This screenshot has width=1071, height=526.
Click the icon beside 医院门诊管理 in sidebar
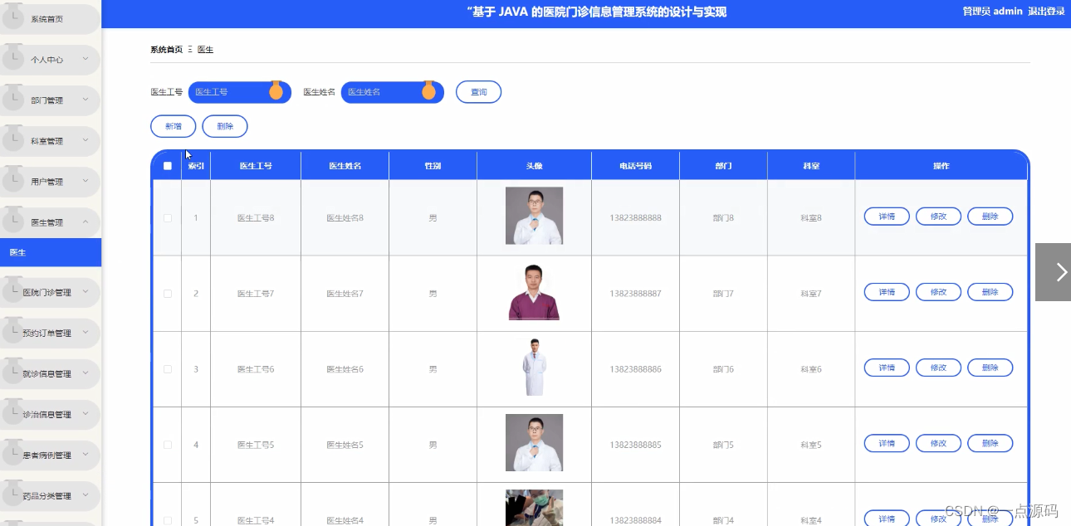click(12, 290)
